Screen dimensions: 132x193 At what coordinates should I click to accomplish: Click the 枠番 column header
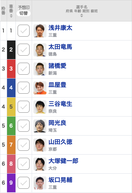tap(4, 11)
